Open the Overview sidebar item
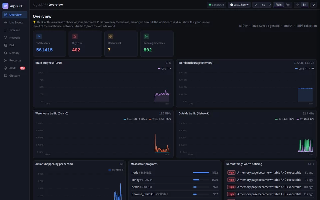 tap(15, 15)
